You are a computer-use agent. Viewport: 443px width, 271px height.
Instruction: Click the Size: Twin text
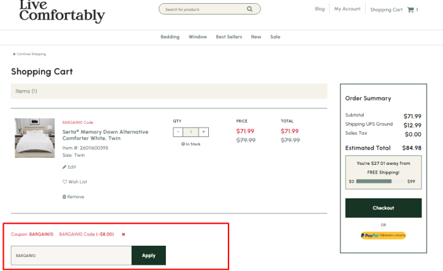pos(73,155)
